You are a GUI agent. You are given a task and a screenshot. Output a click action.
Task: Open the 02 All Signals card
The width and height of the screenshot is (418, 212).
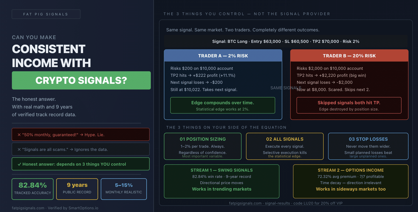coord(285,146)
